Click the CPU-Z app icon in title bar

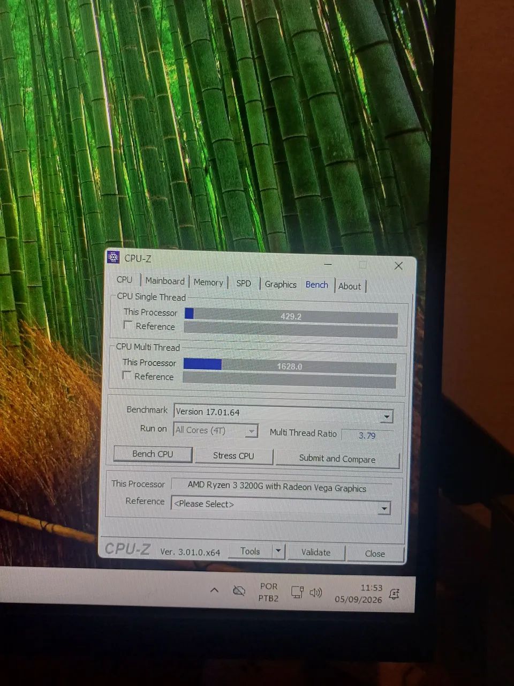click(x=113, y=257)
